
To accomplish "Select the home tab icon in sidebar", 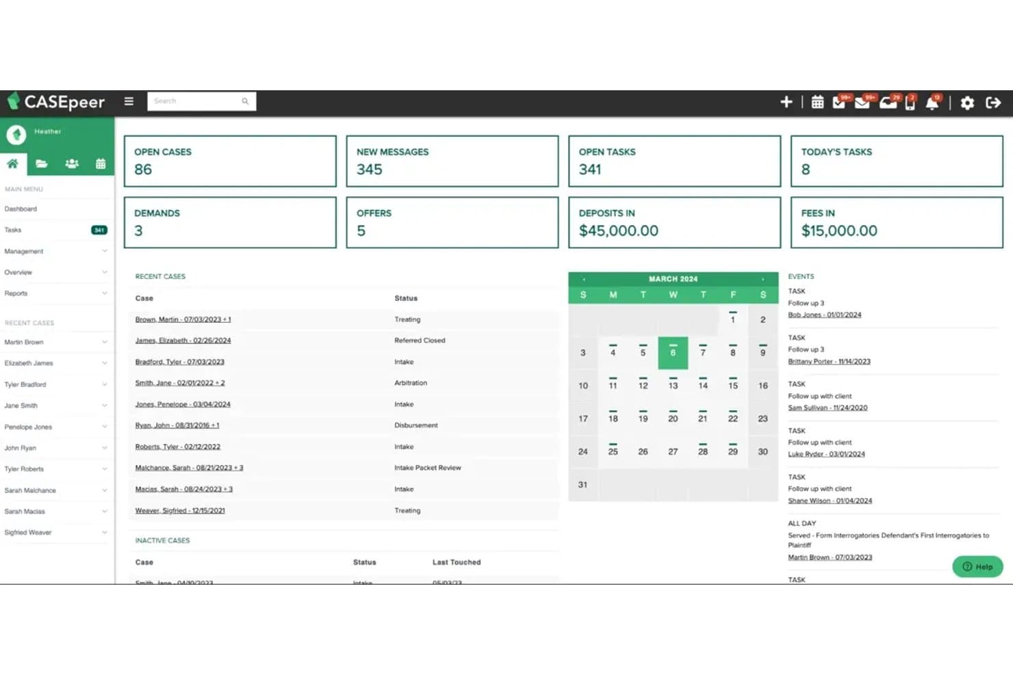I will (12, 163).
